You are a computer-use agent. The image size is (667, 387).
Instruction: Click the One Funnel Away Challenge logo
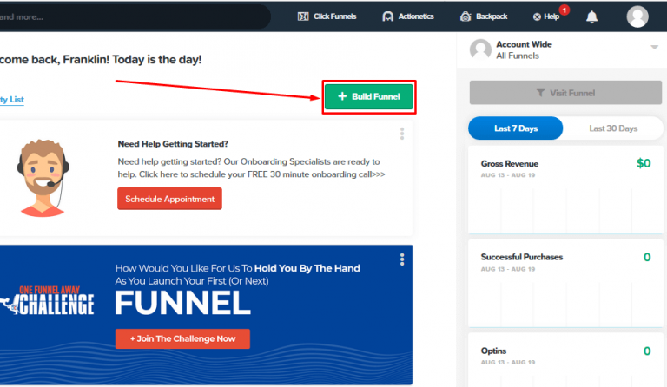click(x=47, y=301)
